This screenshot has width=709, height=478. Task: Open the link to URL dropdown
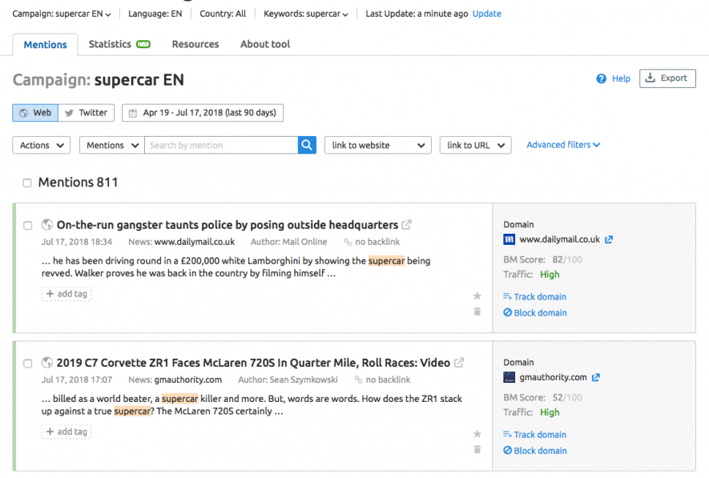475,145
